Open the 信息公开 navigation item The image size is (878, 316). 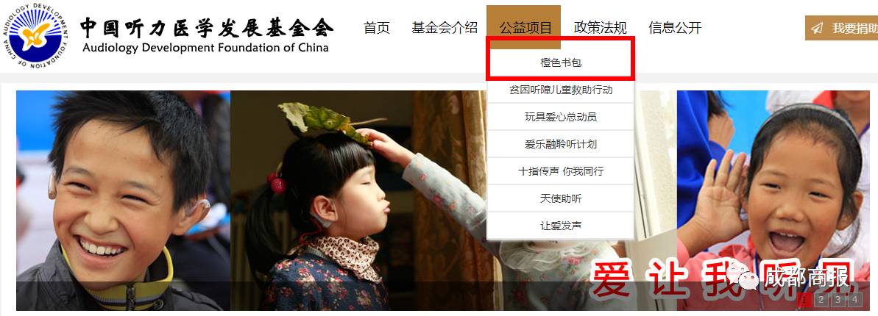[675, 28]
